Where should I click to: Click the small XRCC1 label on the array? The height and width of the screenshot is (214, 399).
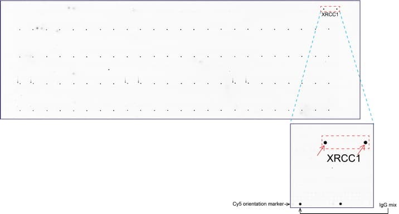click(x=330, y=14)
